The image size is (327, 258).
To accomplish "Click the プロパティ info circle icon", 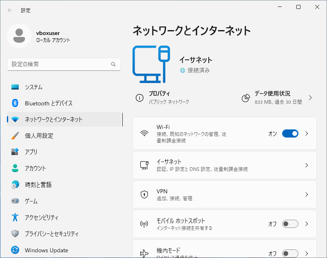I will point(139,98).
